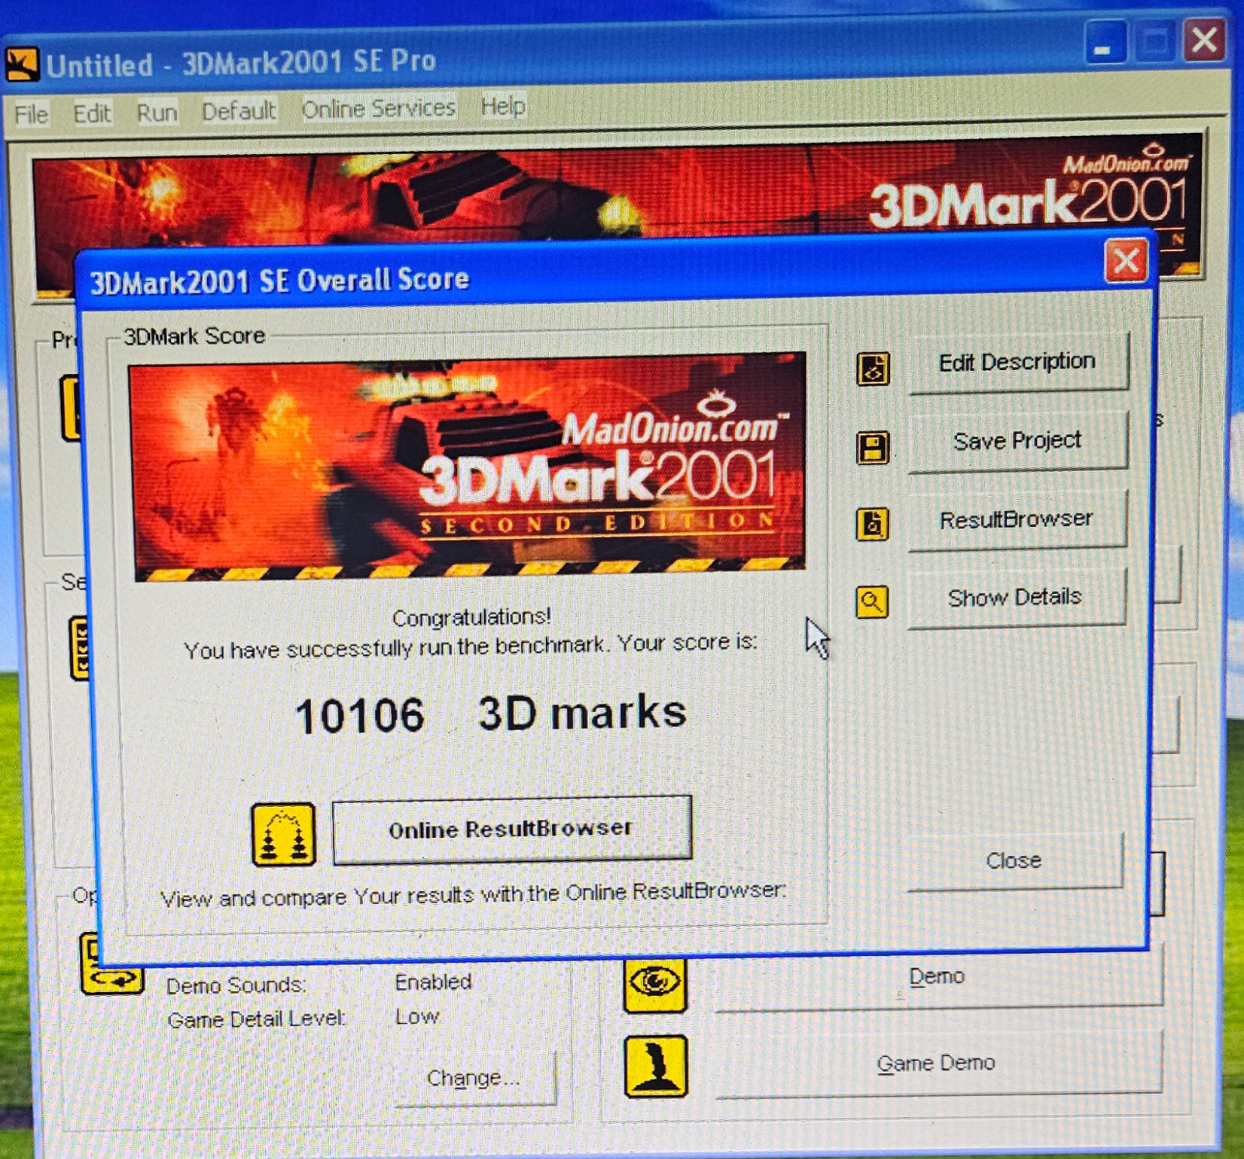The width and height of the screenshot is (1244, 1159).
Task: Click the score text 10106
Action: (x=360, y=716)
